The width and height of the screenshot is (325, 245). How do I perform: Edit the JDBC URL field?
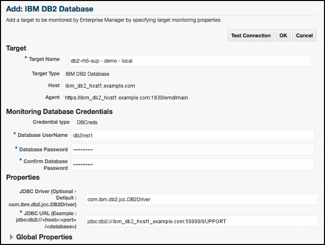point(201,221)
